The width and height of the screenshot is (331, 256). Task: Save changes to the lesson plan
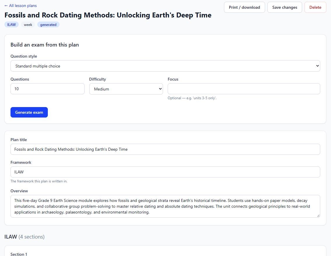pyautogui.click(x=285, y=7)
